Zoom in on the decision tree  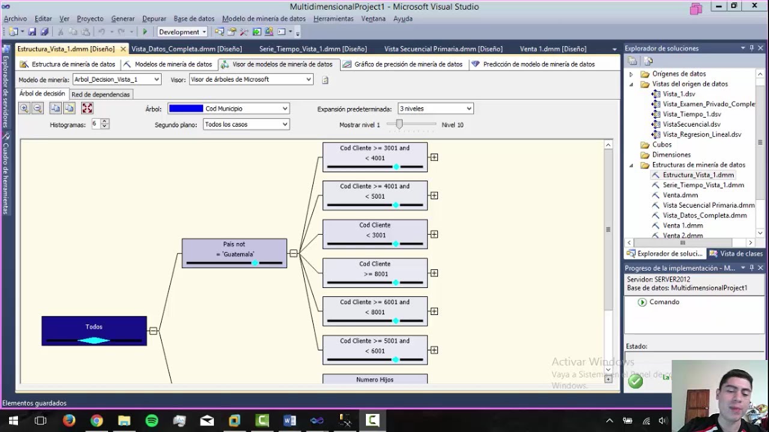[24, 108]
